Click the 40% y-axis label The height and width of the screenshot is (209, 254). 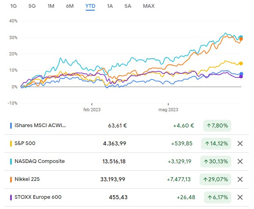coord(13,21)
